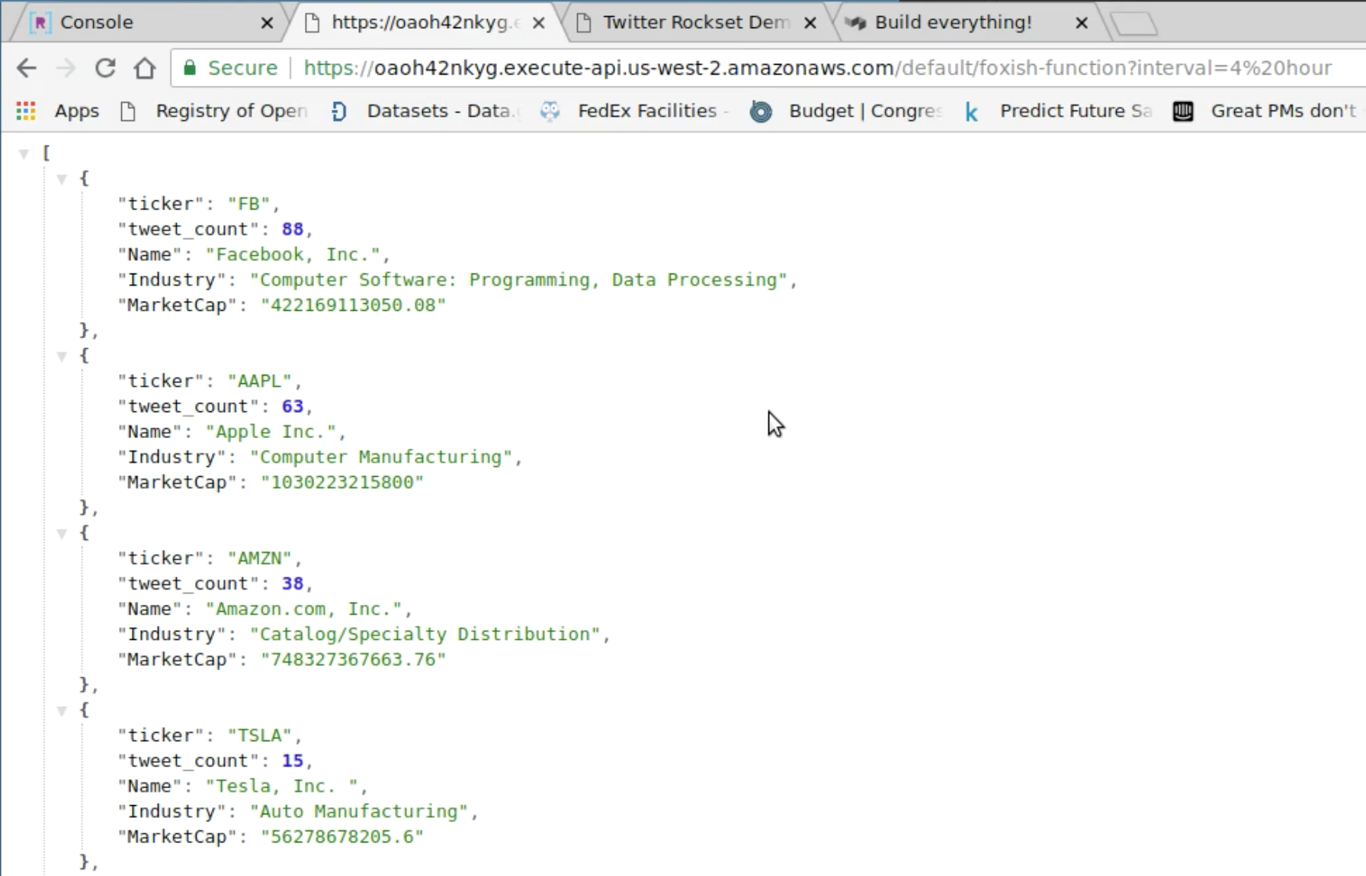
Task: Collapse the root JSON array
Action: point(24,154)
